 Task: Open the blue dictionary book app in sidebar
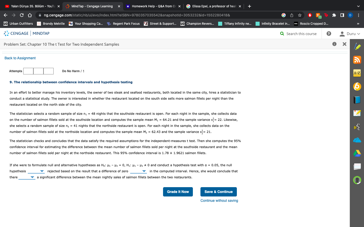tap(357, 100)
